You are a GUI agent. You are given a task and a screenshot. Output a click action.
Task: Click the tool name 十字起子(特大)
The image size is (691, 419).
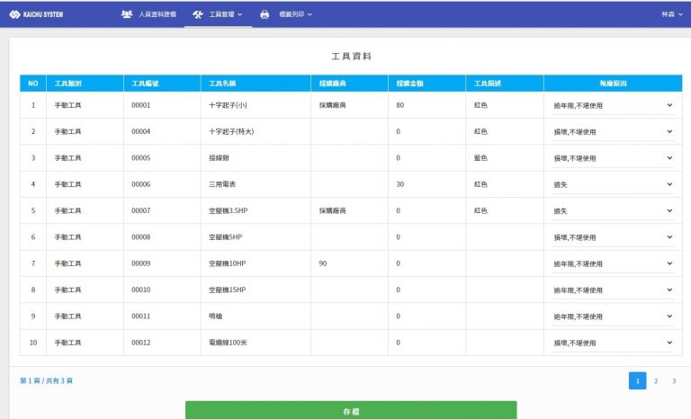(231, 132)
